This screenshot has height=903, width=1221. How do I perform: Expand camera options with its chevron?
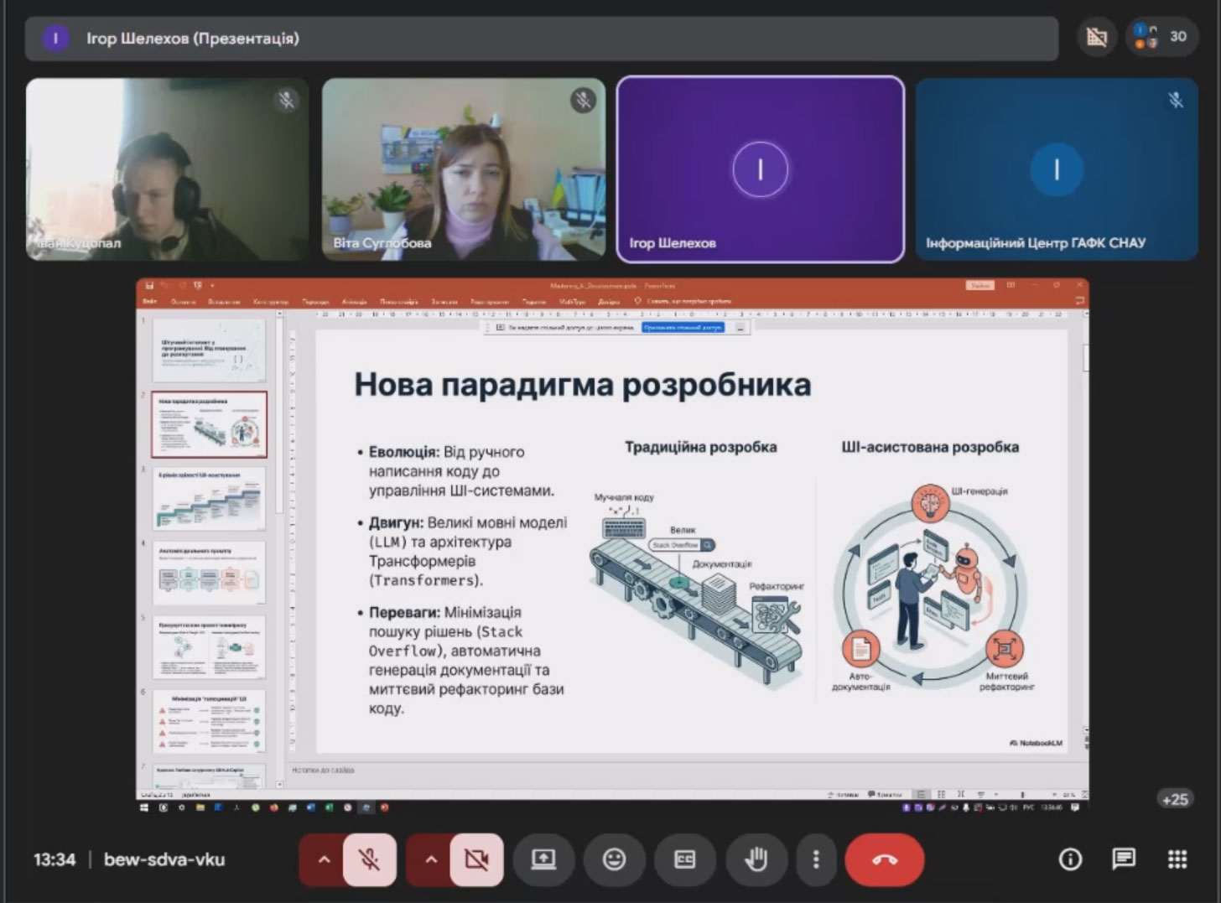coord(431,859)
